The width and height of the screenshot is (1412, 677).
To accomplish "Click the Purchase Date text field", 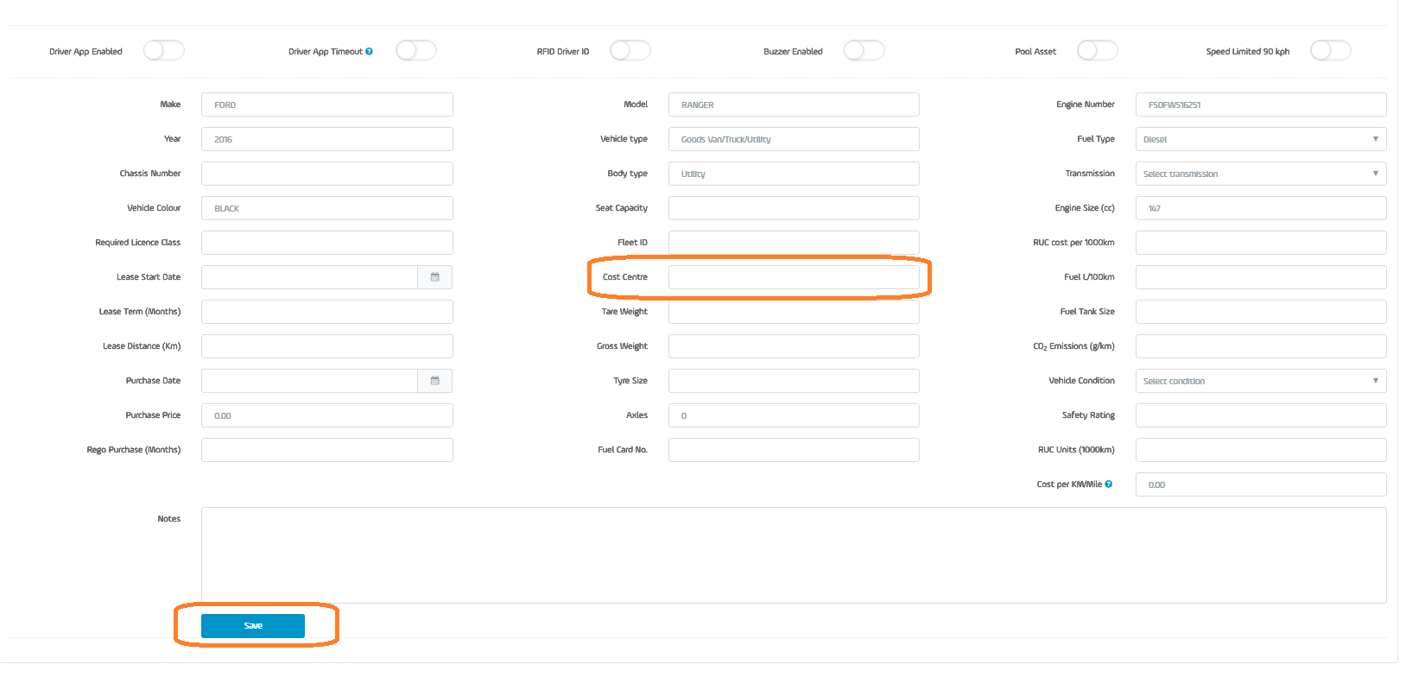I will tap(309, 381).
